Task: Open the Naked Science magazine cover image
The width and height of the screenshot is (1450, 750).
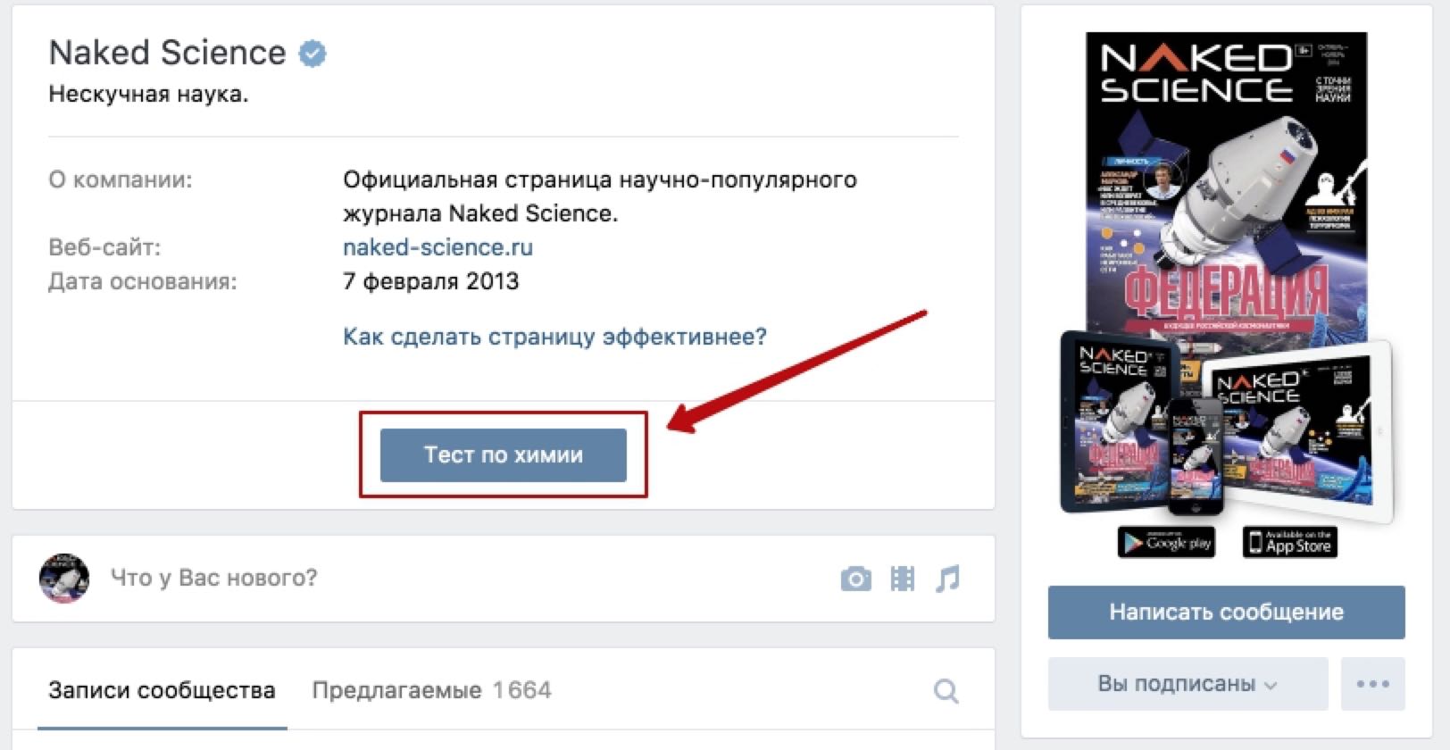Action: 1226,295
